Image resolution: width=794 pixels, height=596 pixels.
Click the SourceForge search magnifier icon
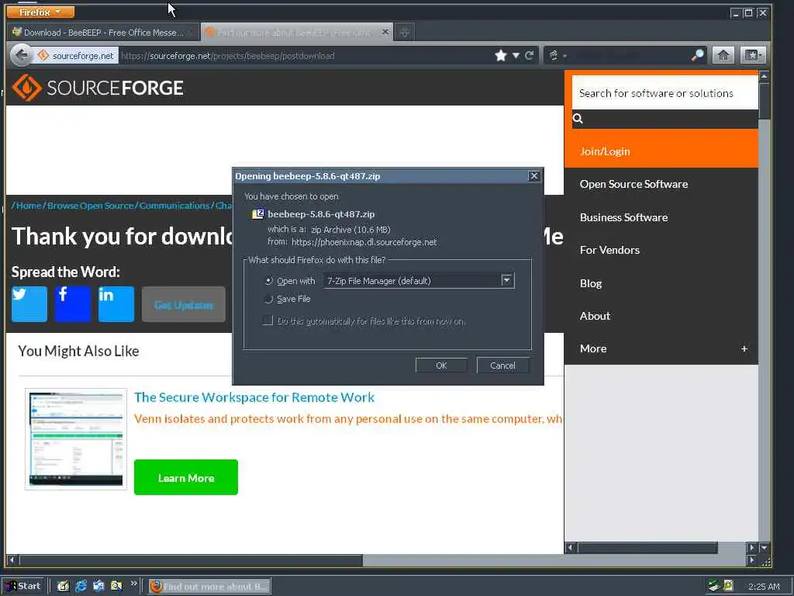[578, 119]
